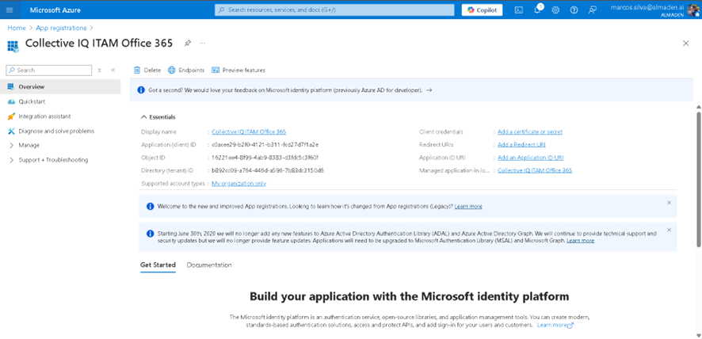The height and width of the screenshot is (339, 702).
Task: Open the Managed application link
Action: pos(535,170)
